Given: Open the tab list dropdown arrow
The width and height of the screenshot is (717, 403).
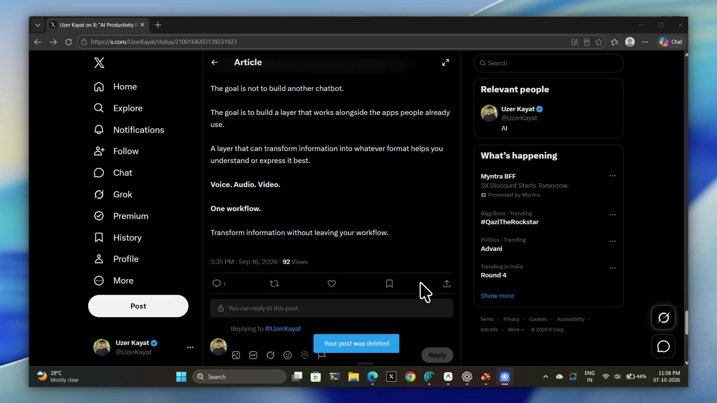Looking at the screenshot, I should pyautogui.click(x=38, y=25).
